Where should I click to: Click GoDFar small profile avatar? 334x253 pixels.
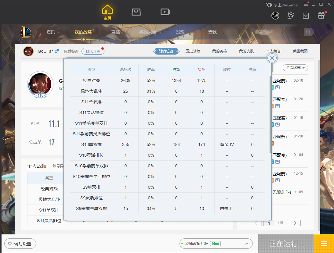pos(28,51)
